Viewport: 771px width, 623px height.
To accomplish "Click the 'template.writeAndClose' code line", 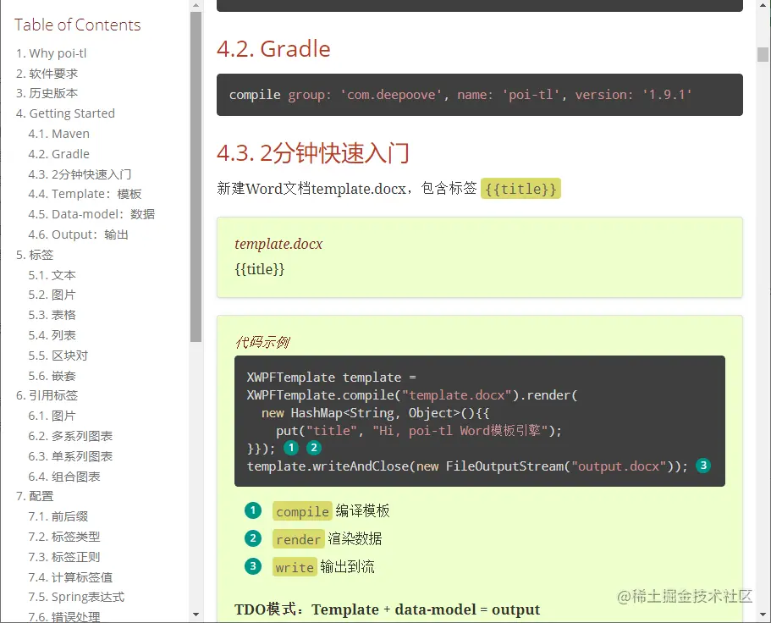I will pos(467,466).
